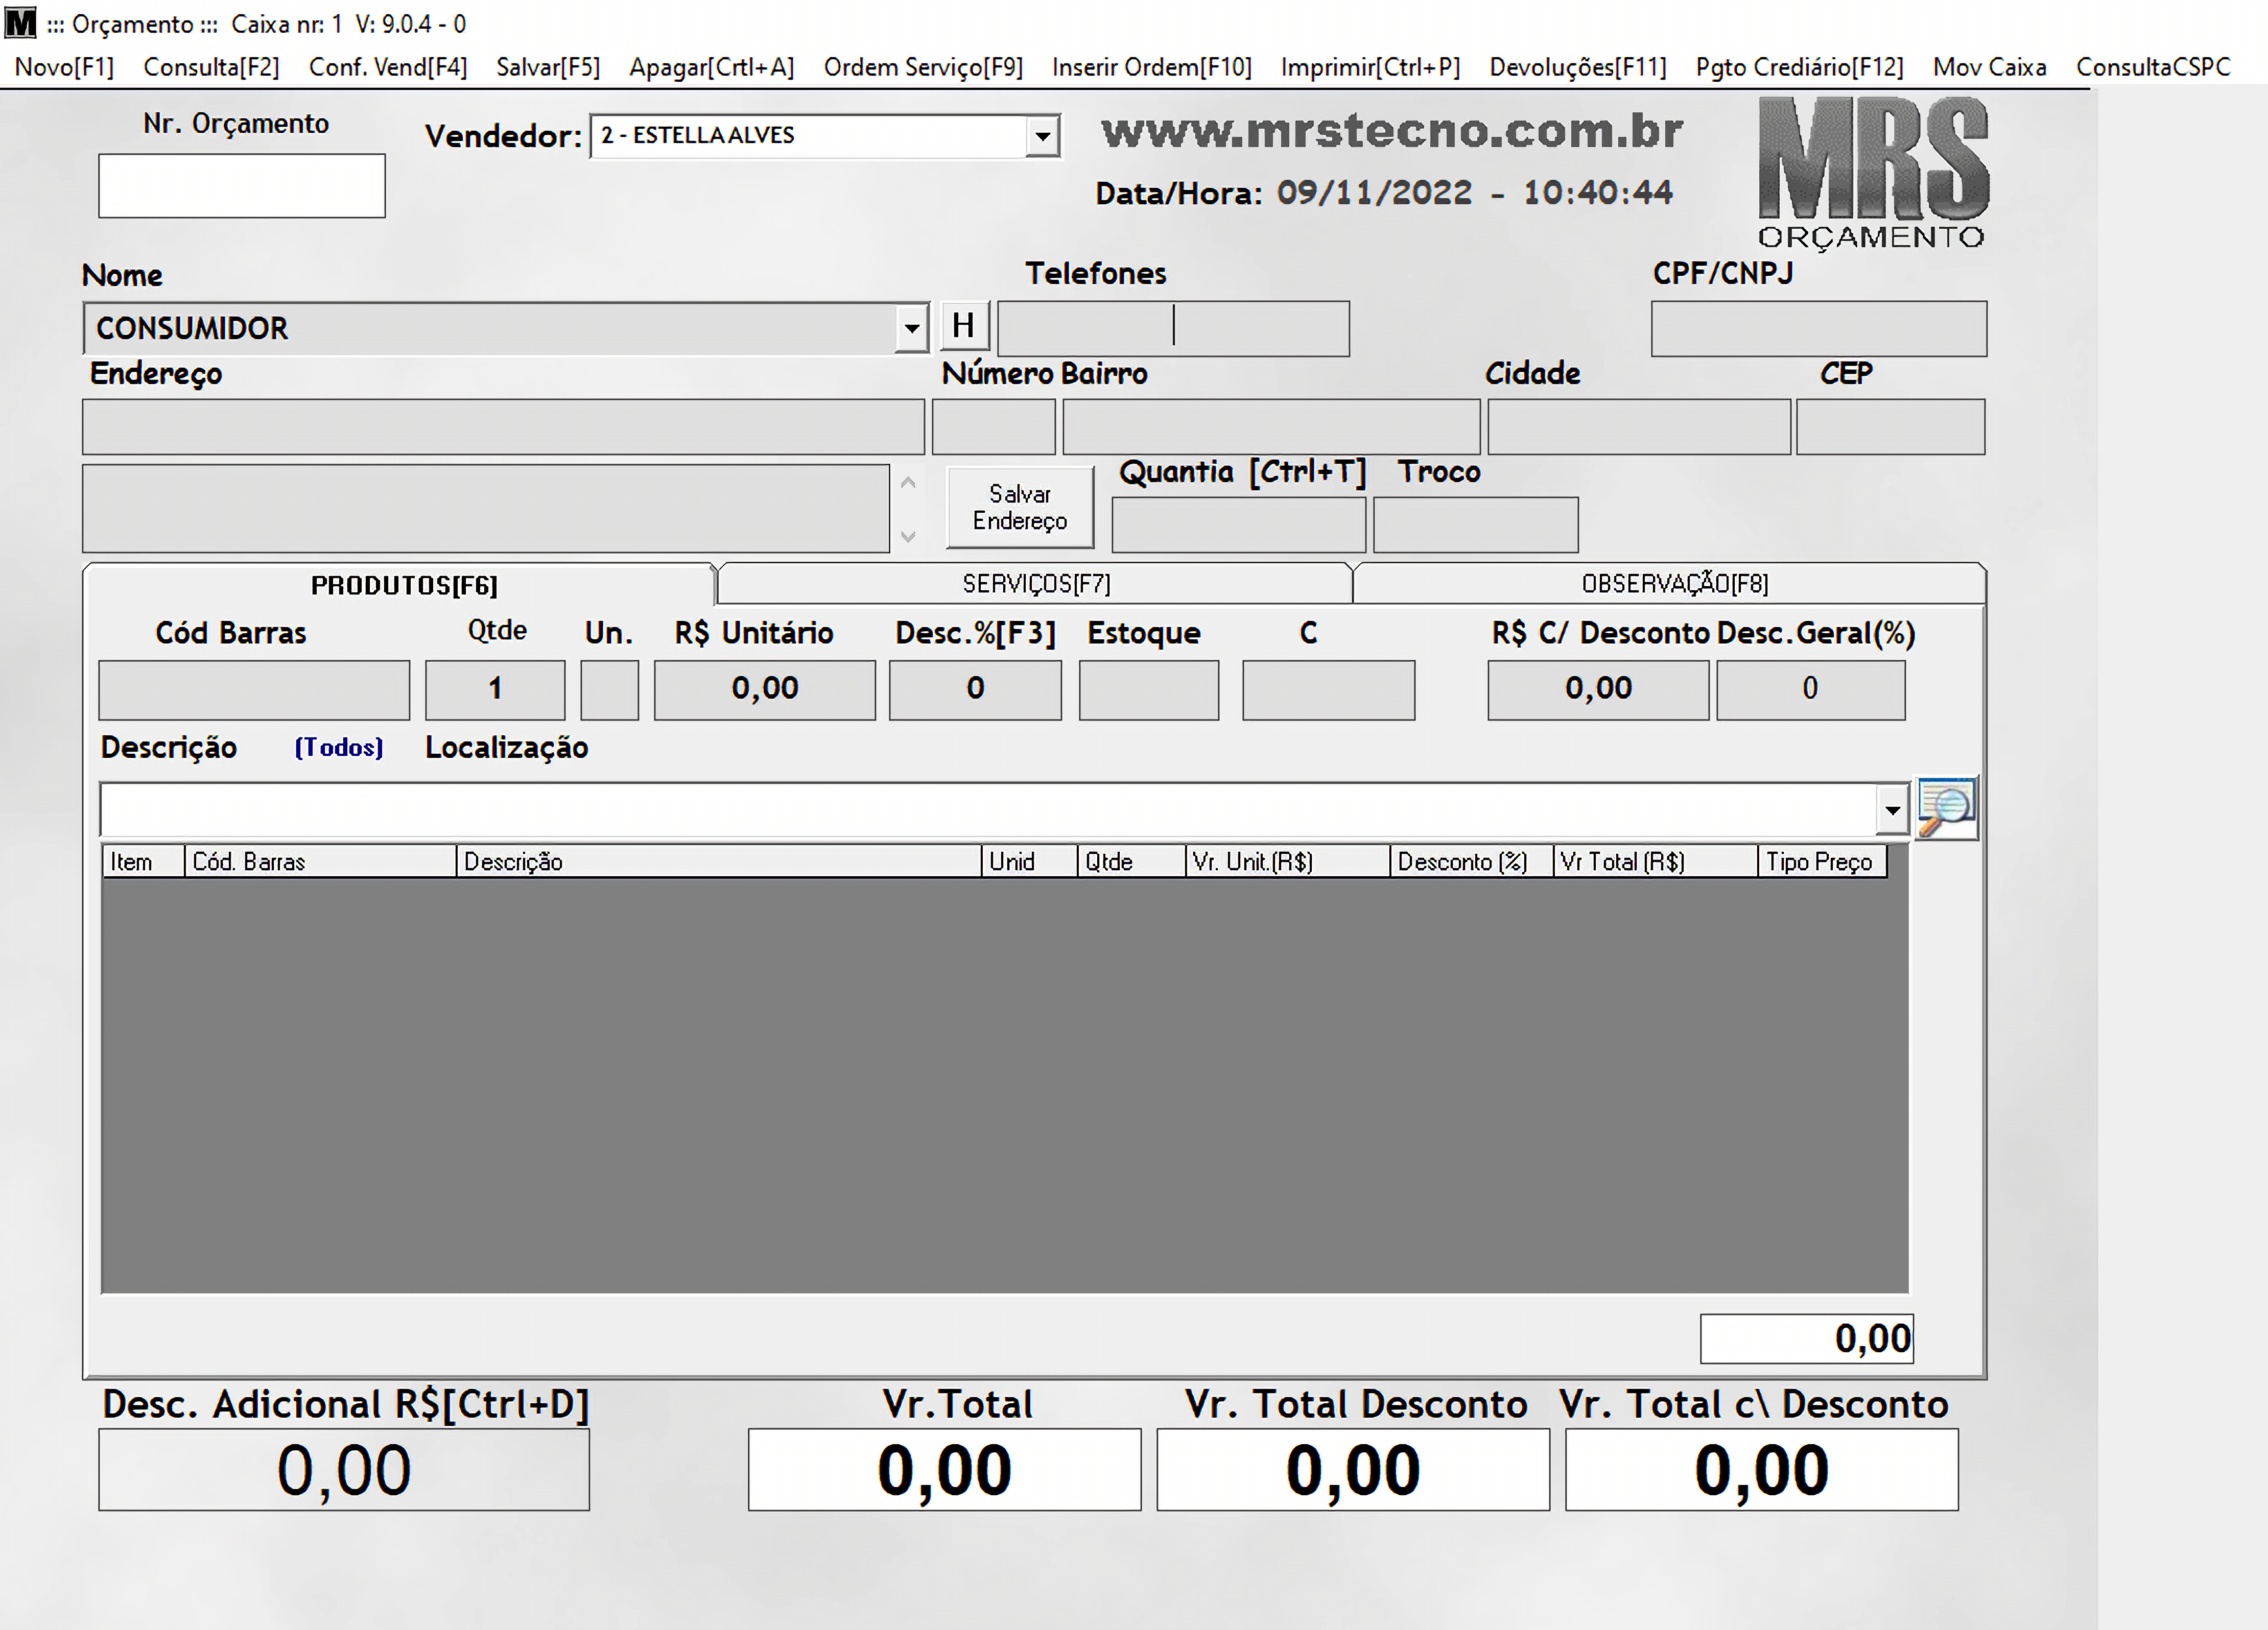Click the C field next to Estoque
This screenshot has width=2268, height=1630.
click(1328, 689)
